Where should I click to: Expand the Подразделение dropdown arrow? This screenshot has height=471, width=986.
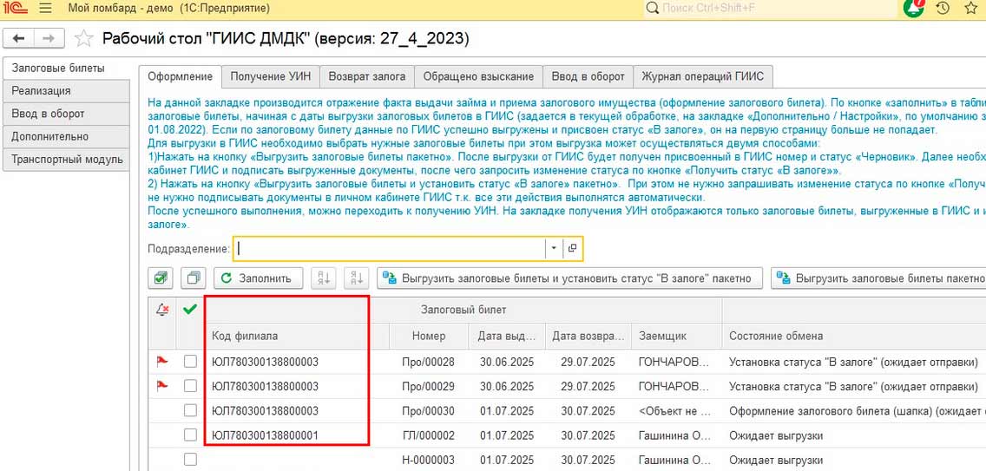554,248
